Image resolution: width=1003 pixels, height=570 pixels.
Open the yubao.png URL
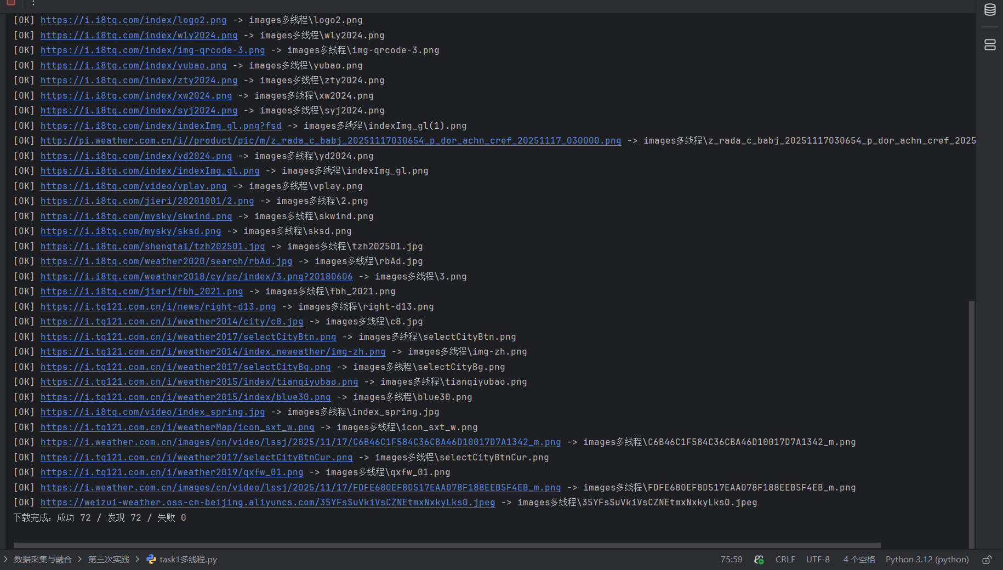[x=133, y=66]
